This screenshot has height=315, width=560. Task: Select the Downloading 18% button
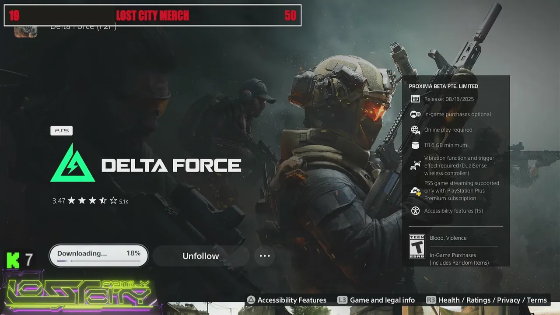tap(98, 256)
